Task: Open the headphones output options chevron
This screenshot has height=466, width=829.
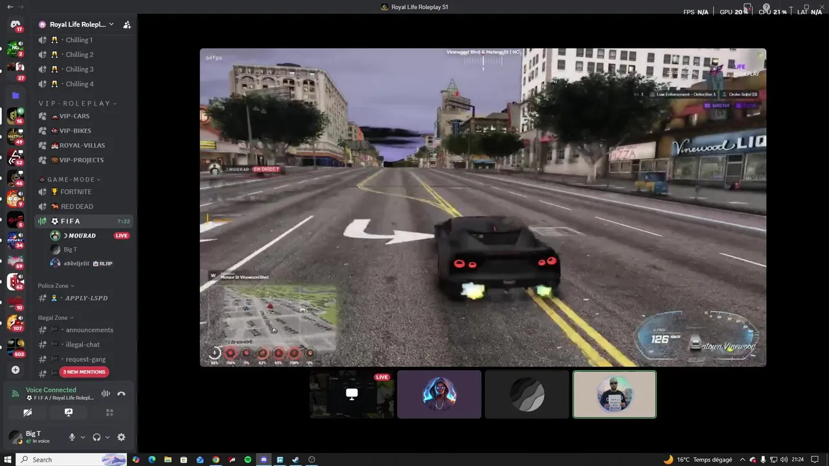Action: pos(108,438)
